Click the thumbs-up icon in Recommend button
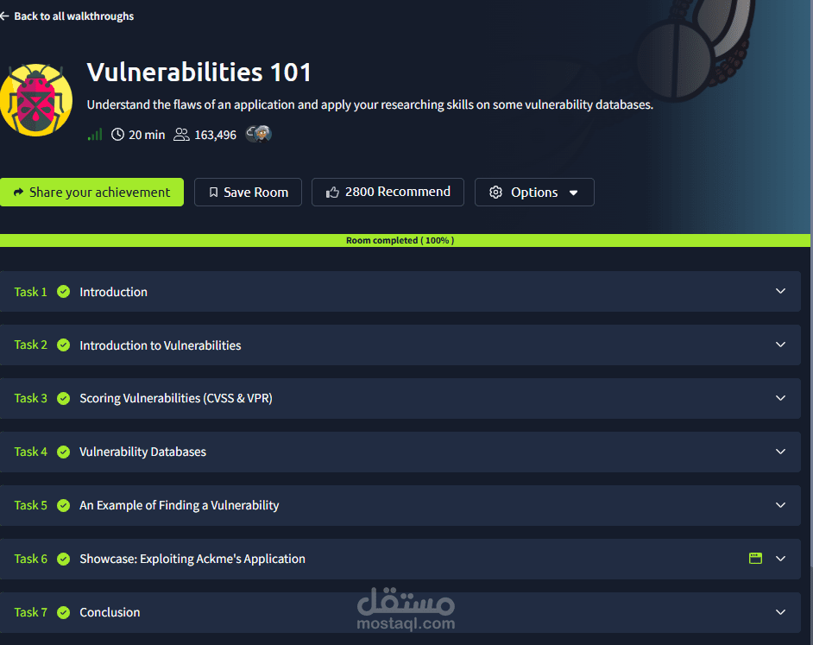Image resolution: width=813 pixels, height=645 pixels. pyautogui.click(x=331, y=192)
